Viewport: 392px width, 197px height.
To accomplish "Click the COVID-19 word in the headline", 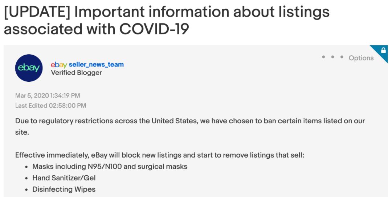I will (154, 29).
